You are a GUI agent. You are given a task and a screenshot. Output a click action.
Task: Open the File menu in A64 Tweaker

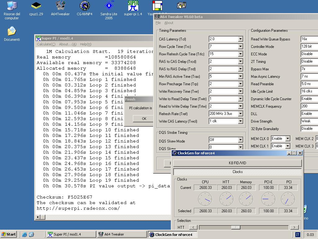point(158,23)
